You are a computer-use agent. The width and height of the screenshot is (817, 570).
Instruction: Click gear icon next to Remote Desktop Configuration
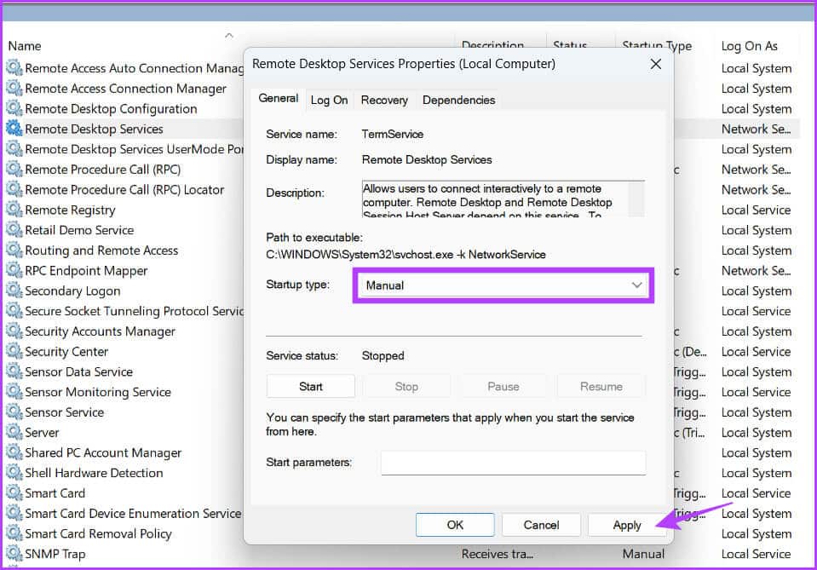(14, 108)
